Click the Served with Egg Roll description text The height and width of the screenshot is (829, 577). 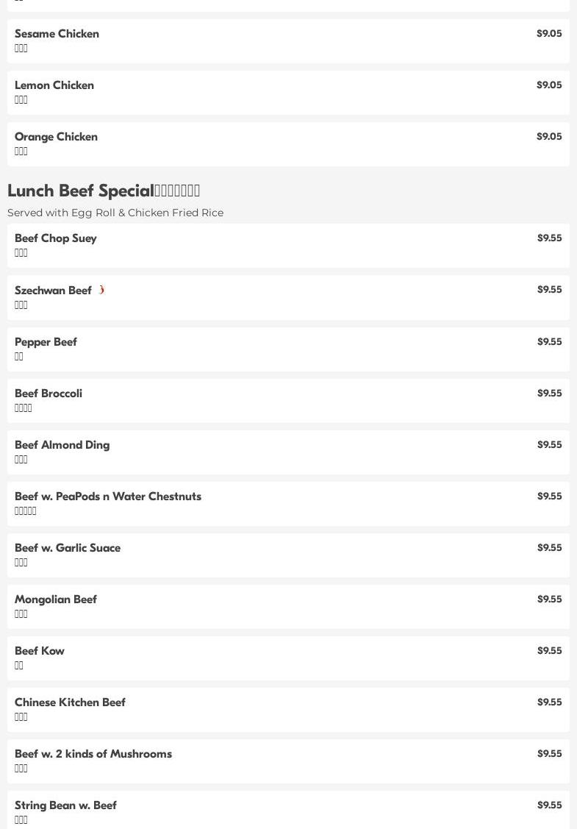tap(115, 213)
